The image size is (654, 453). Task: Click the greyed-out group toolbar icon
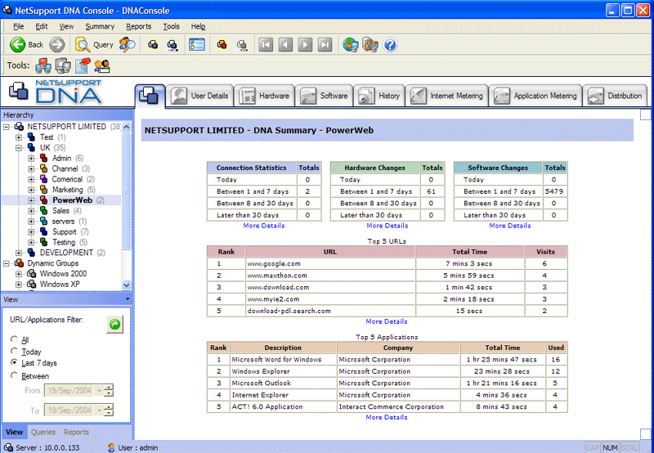242,45
